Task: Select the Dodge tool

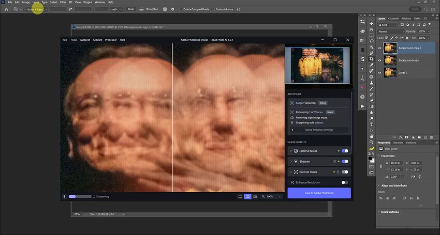Action: 372,118
